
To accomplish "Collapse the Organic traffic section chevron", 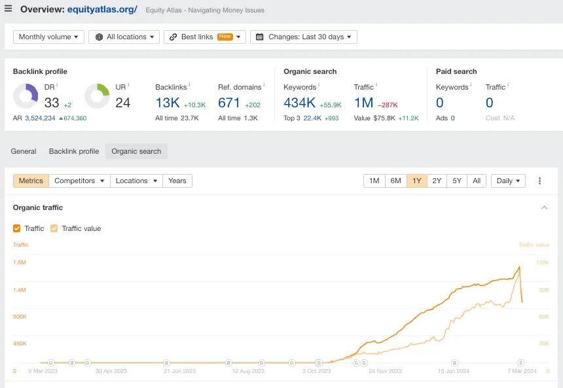I will coord(544,208).
